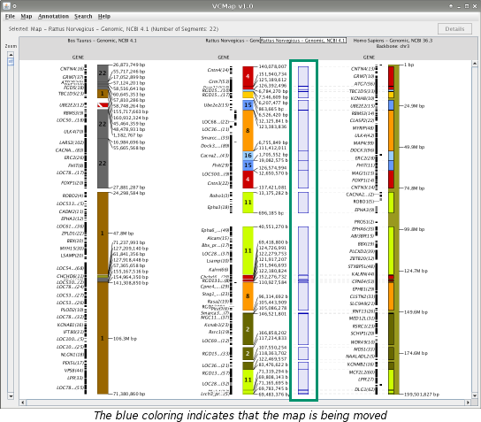This screenshot has width=481, height=422.
Task: Click the Details button
Action: 454,29
